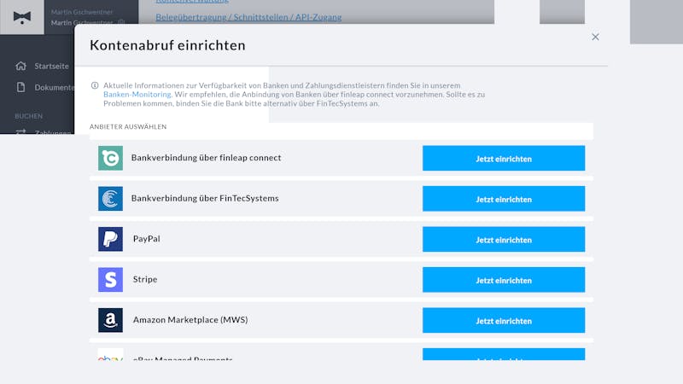The height and width of the screenshot is (384, 683).
Task: Select the Bankverbindung über FinTecSystems label
Action: tap(205, 198)
